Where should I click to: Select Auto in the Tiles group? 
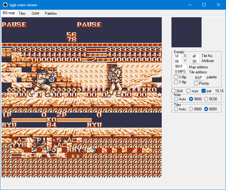click(x=176, y=109)
